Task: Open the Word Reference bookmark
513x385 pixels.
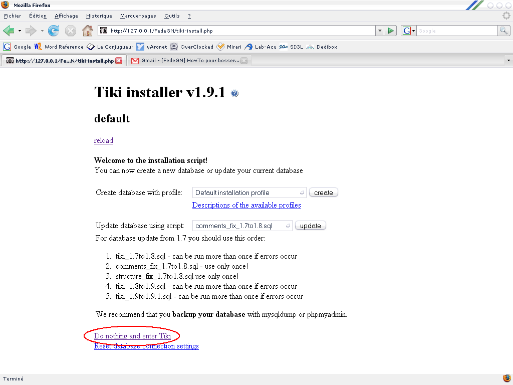Action: (x=59, y=47)
